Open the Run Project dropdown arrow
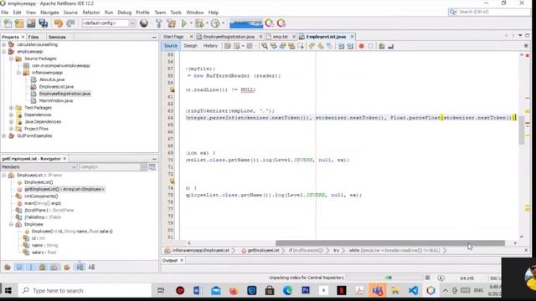 tap(191, 23)
